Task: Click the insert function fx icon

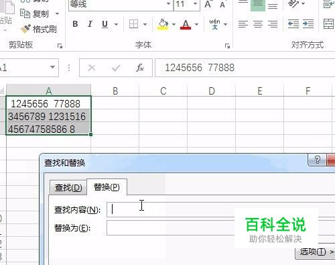Action: point(140,68)
